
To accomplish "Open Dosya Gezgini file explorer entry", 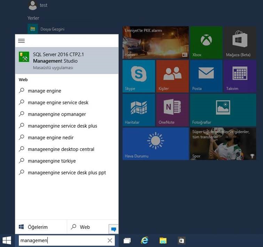I will click(46, 29).
